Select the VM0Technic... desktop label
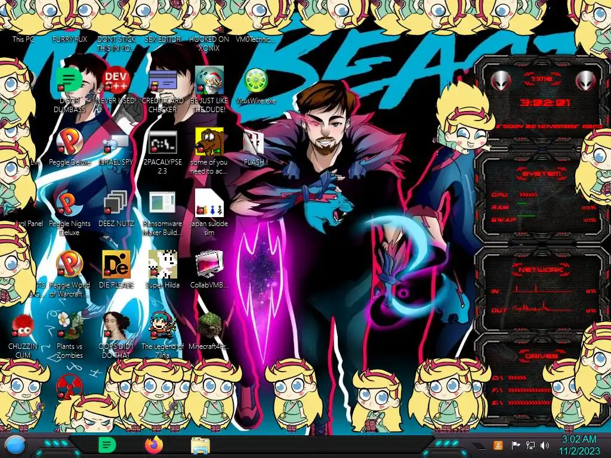Viewport: 611px width, 458px height. pos(255,39)
